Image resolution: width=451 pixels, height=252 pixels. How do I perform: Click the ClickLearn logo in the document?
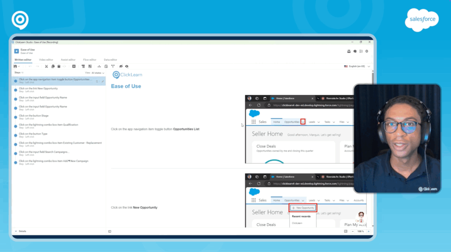pos(127,75)
